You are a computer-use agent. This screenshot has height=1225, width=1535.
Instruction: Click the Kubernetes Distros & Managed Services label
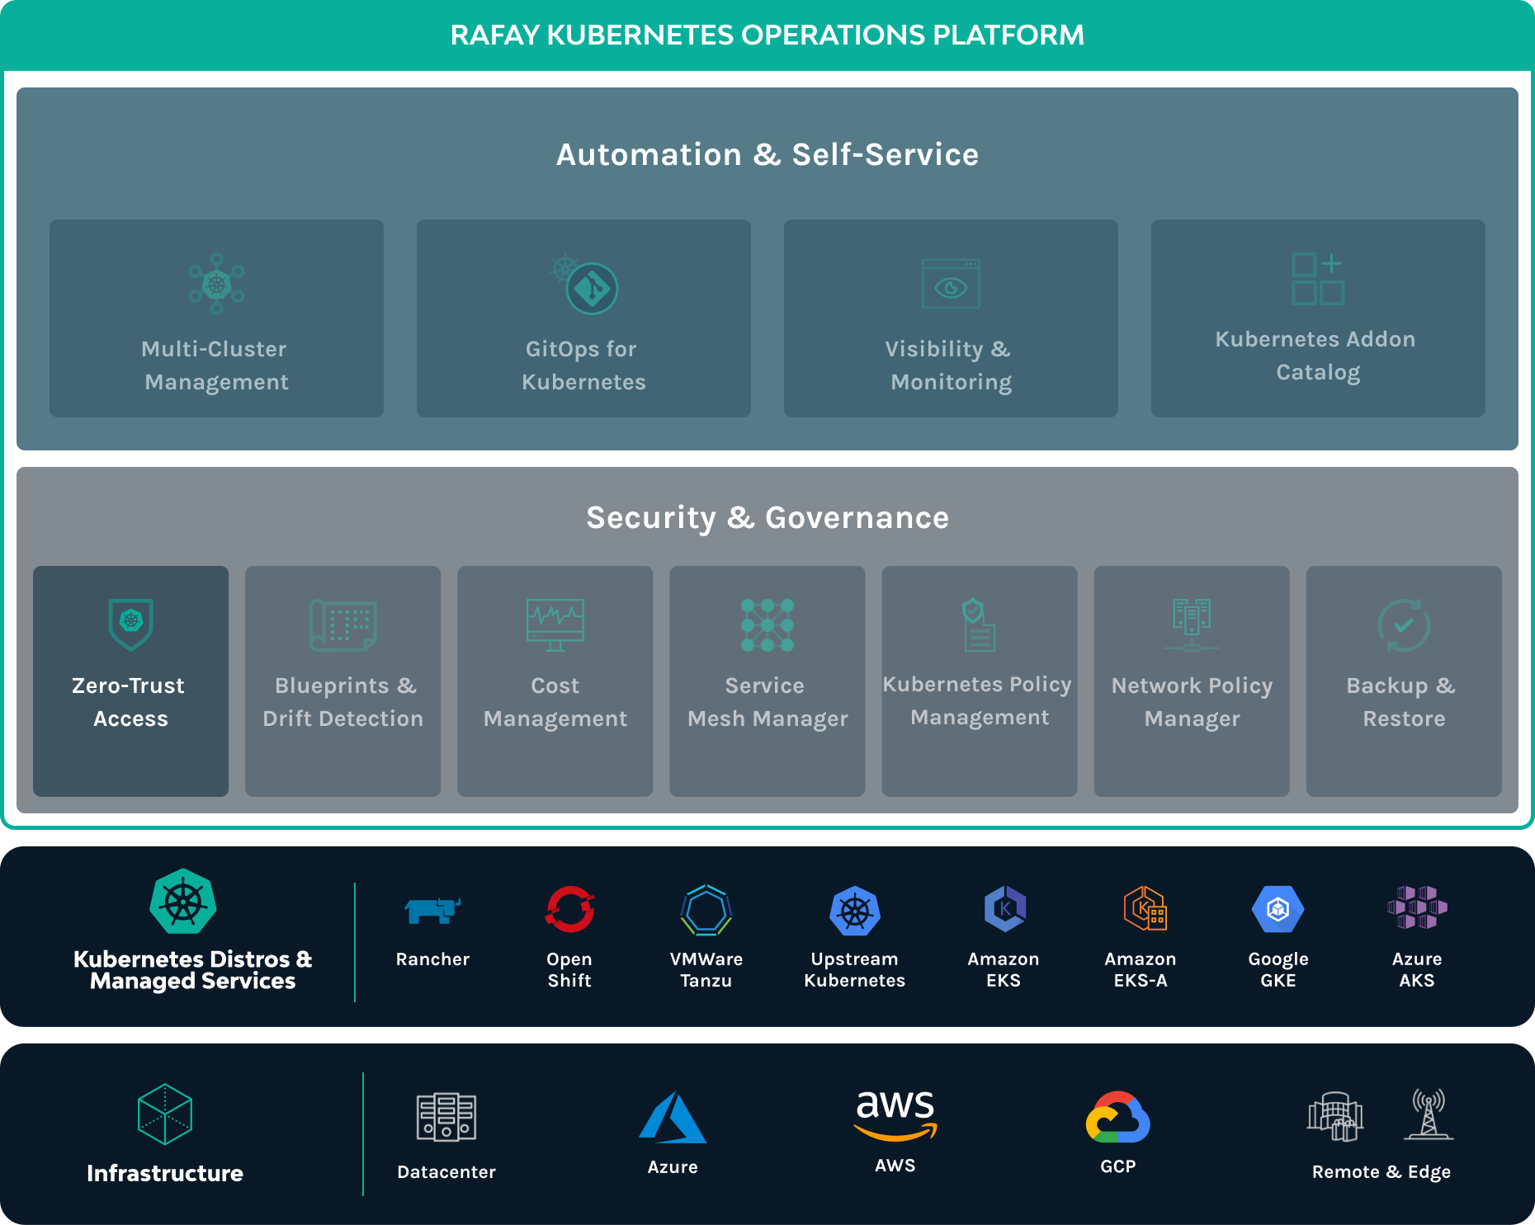coord(193,970)
